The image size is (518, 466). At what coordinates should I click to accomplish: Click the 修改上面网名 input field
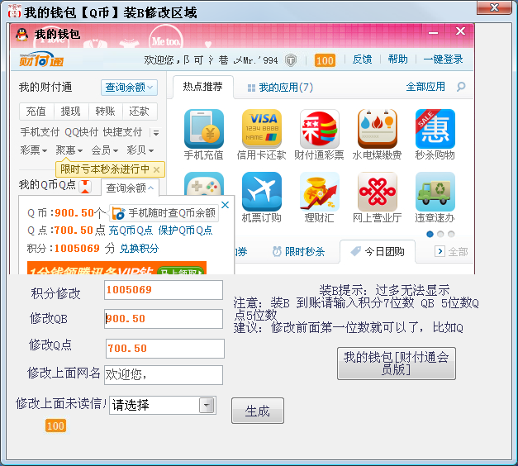click(164, 375)
